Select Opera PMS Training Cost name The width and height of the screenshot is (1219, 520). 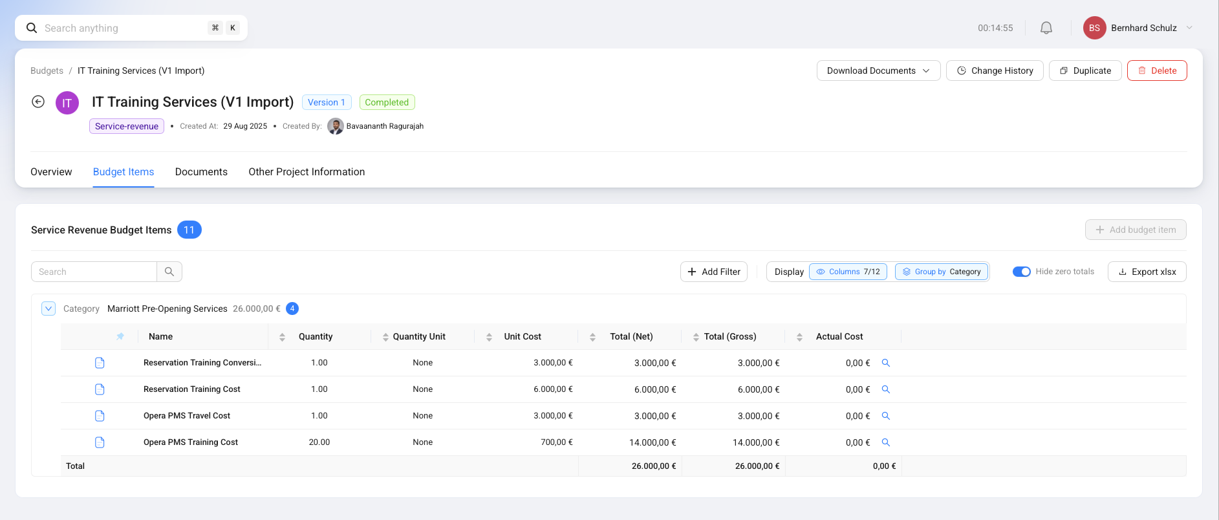191,442
